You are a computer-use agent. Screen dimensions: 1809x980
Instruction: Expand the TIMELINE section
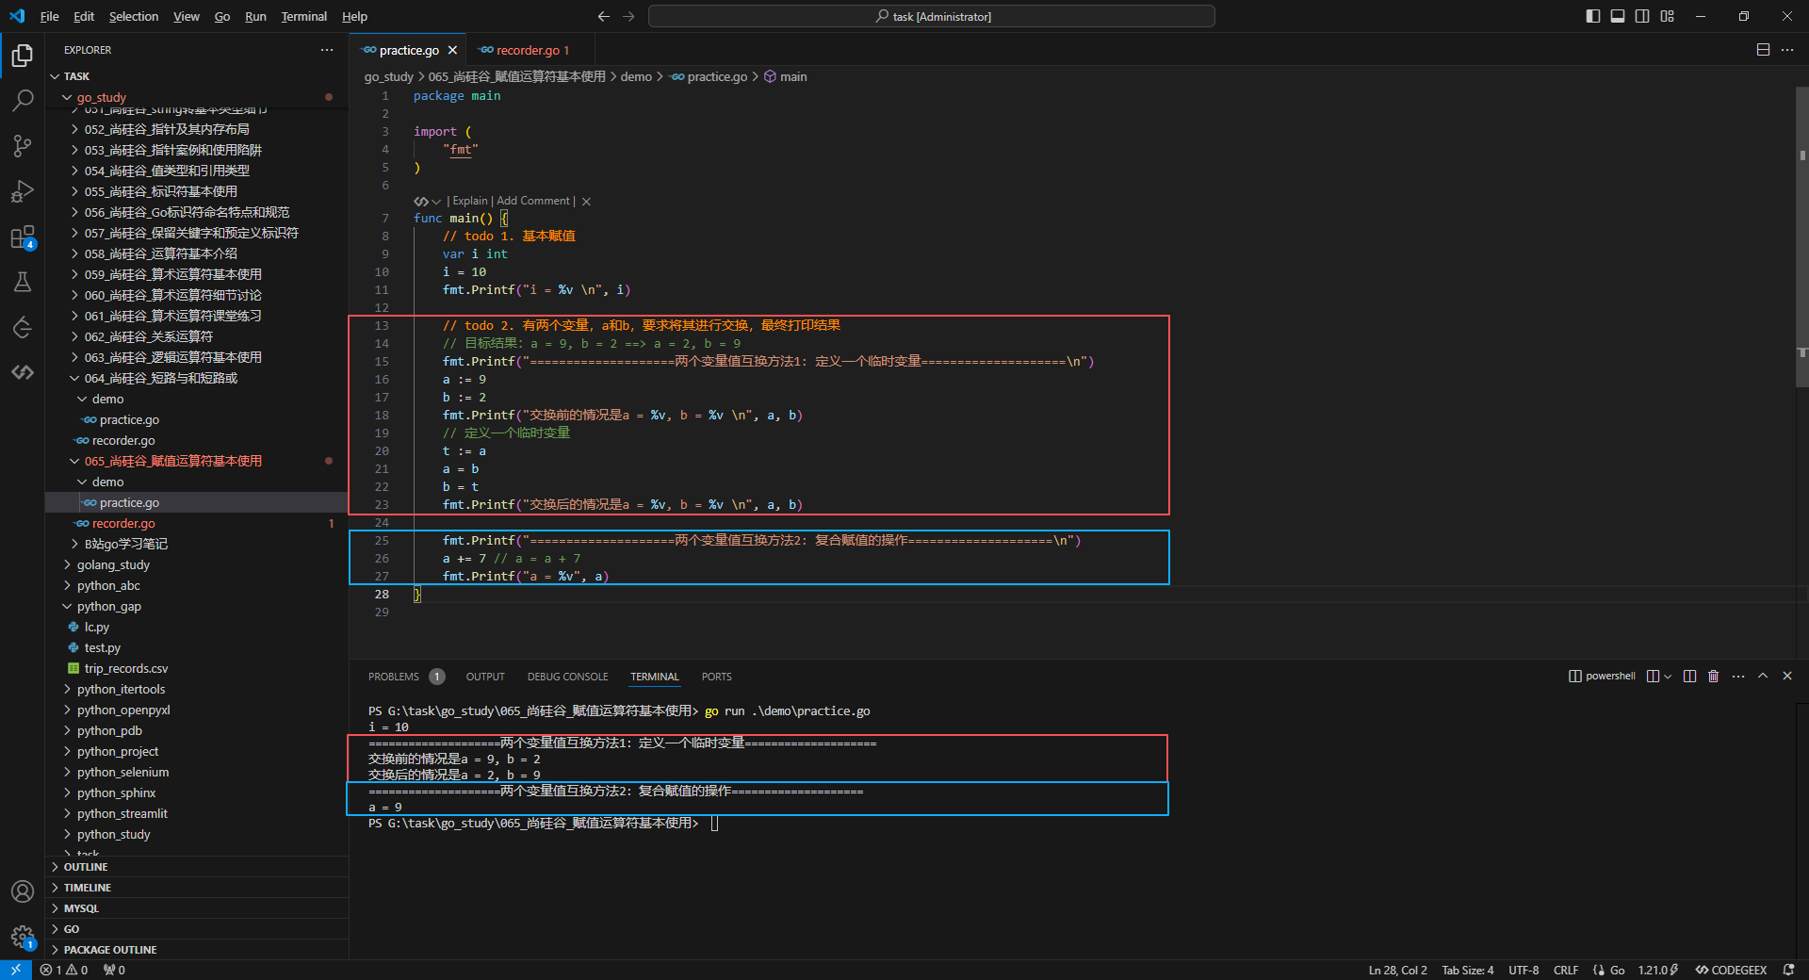click(x=197, y=888)
